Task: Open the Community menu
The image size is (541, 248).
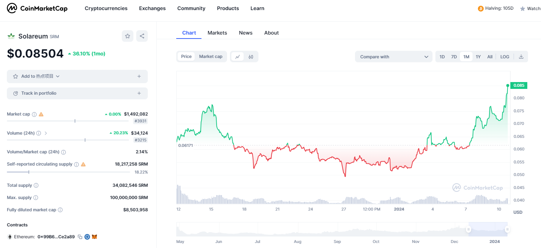Action: (191, 8)
